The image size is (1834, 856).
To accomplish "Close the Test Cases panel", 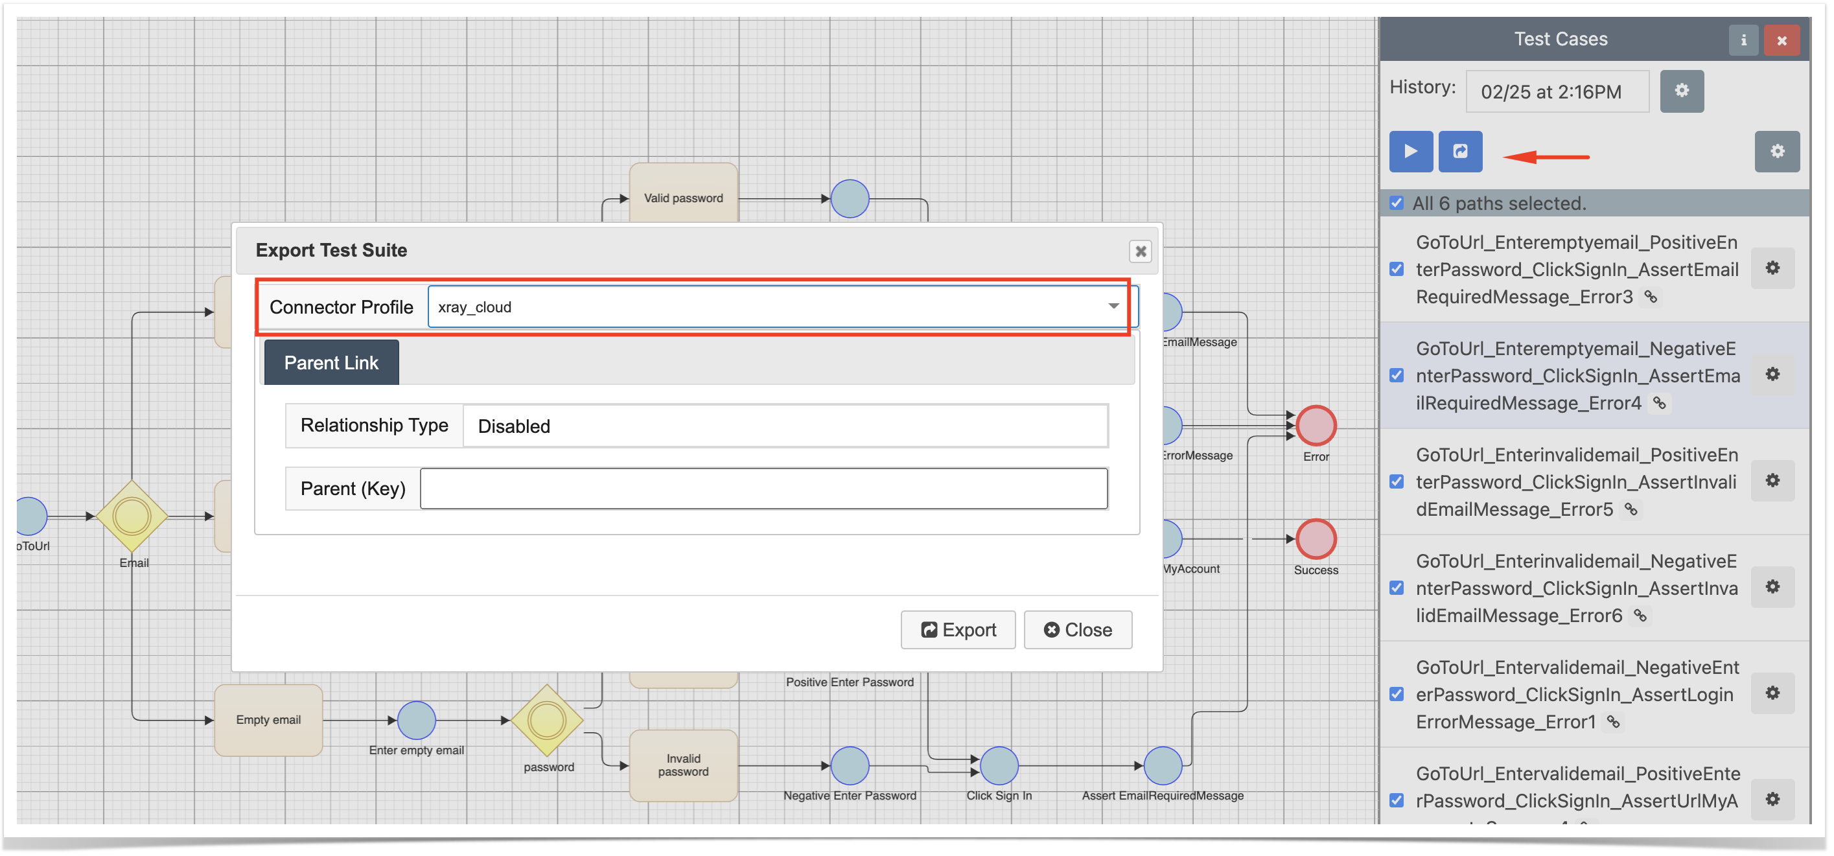I will tap(1781, 40).
